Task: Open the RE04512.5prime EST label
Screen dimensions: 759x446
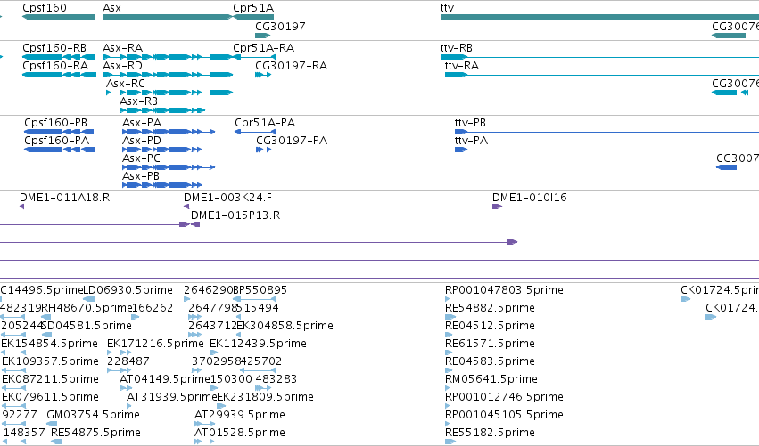Action: pyautogui.click(x=490, y=326)
